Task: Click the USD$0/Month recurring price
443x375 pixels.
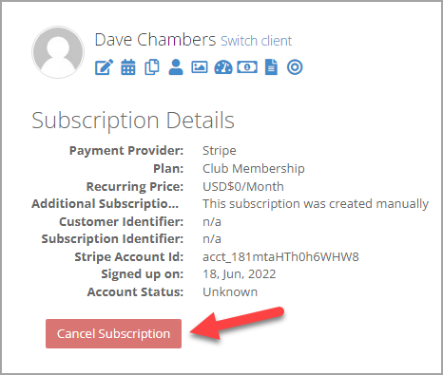Action: coord(243,186)
